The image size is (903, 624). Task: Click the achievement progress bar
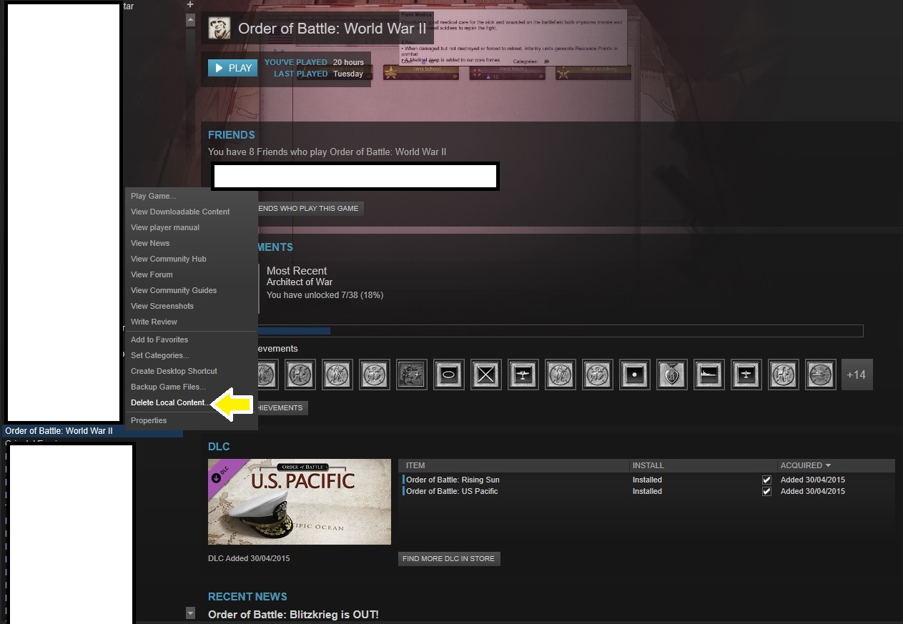click(561, 331)
